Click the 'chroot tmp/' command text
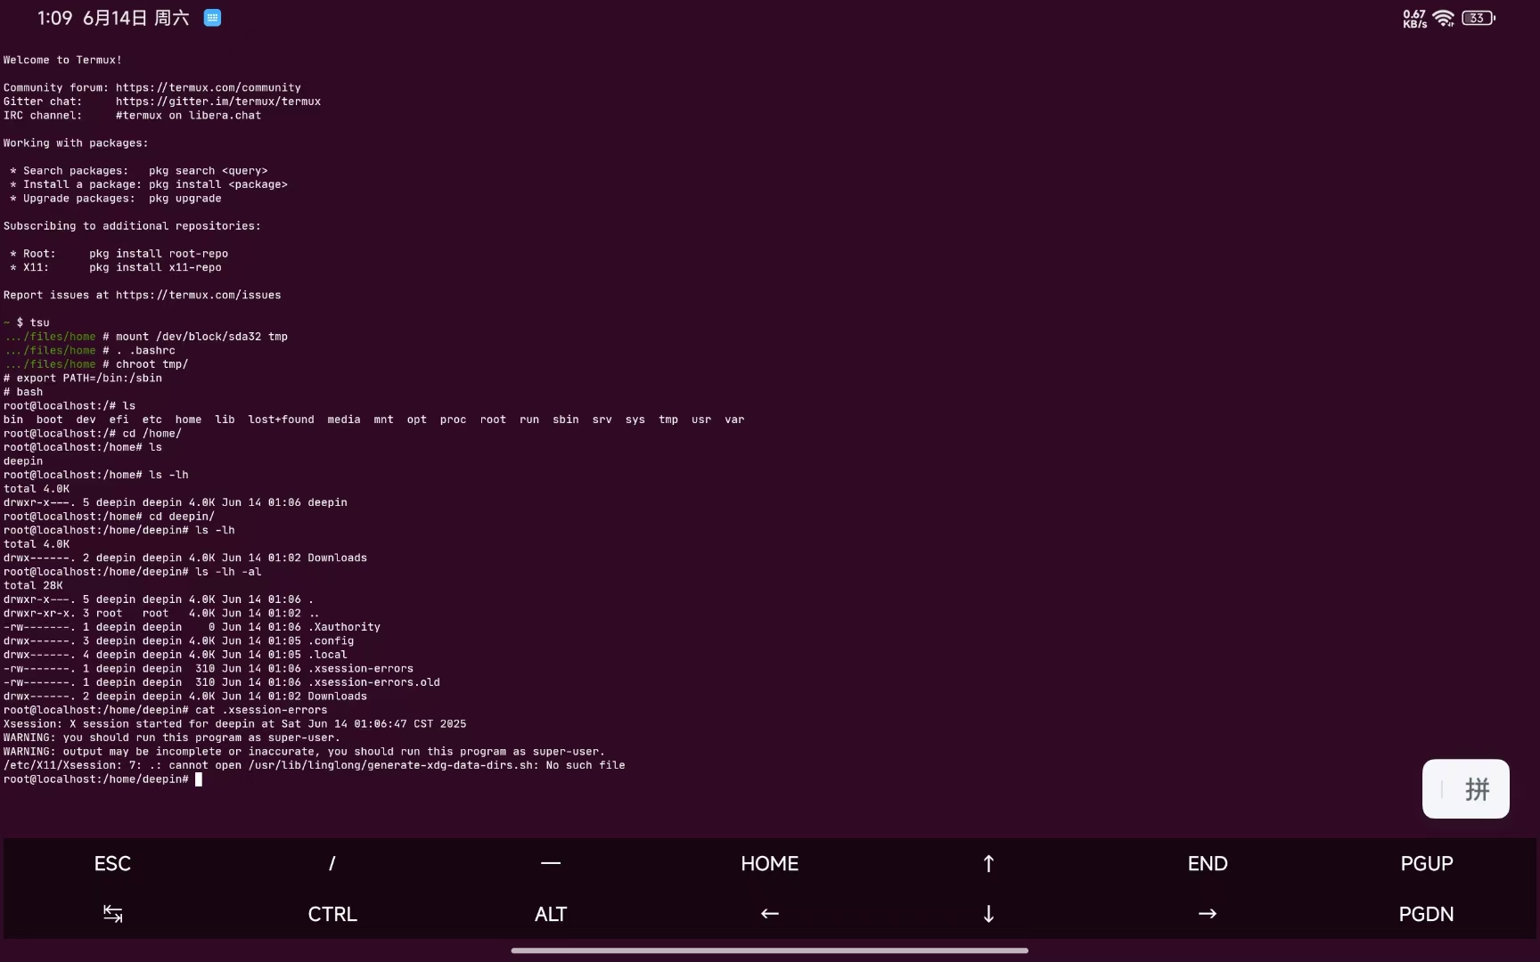1540x962 pixels. point(152,364)
